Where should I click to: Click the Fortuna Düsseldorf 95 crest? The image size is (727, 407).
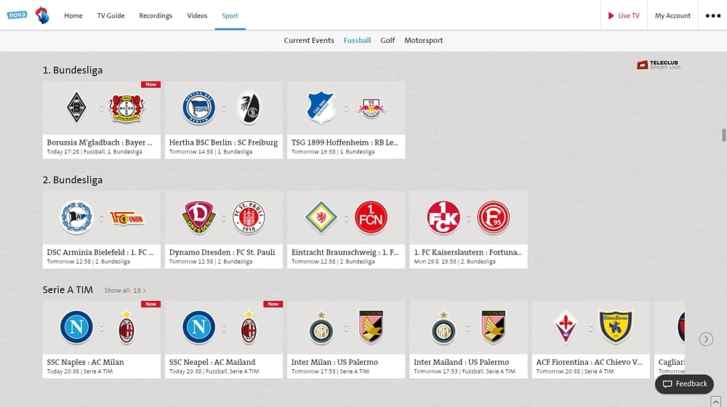click(x=494, y=217)
